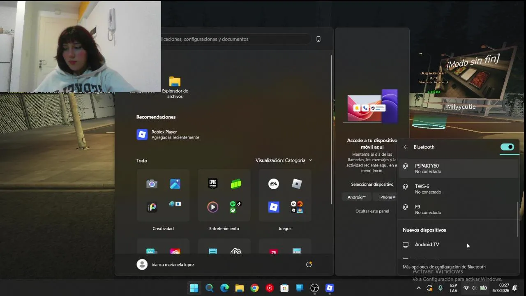Click the Start menu app list scrollbar

(x=332, y=129)
